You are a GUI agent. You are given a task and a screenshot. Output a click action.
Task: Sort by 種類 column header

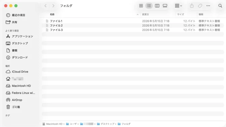[201, 14]
